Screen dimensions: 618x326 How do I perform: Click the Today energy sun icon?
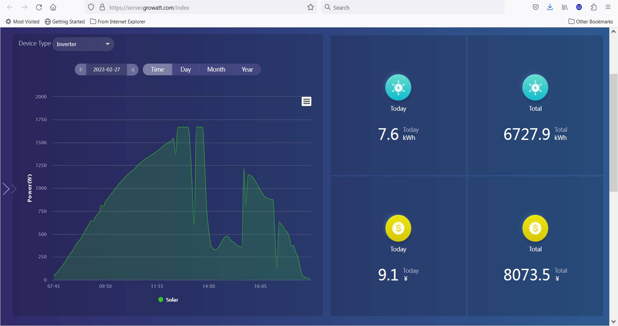click(x=398, y=87)
